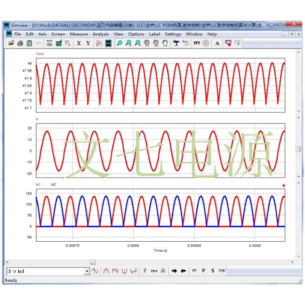Click the next local min icon
305x305 pixels.
[134, 271]
